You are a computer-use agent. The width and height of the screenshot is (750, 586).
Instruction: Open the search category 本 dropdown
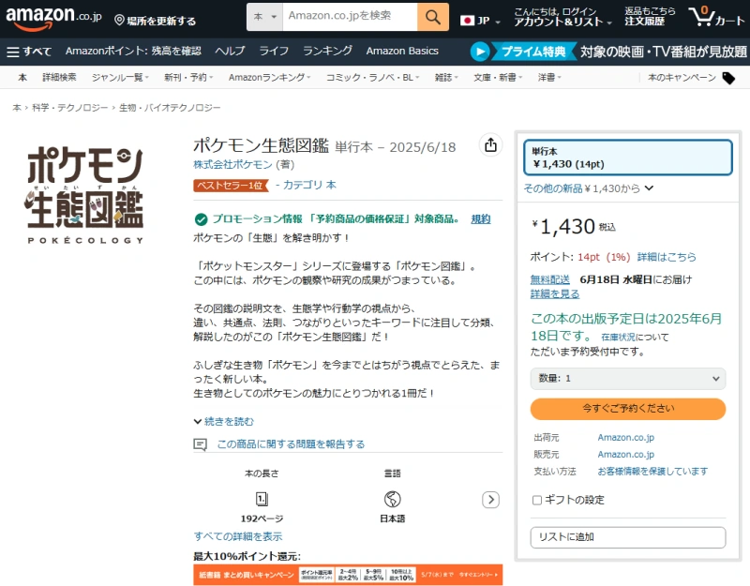[264, 17]
